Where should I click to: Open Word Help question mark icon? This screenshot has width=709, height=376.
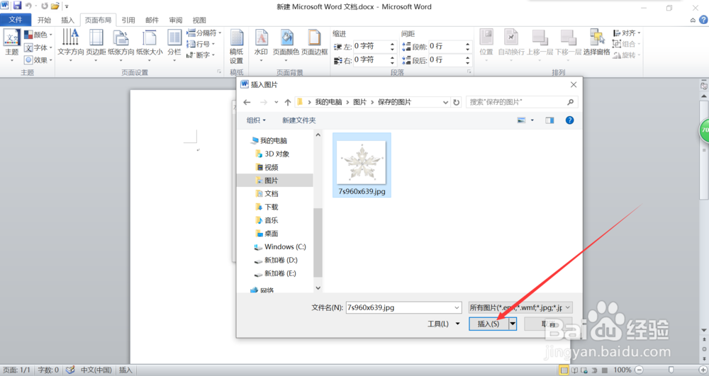click(703, 20)
